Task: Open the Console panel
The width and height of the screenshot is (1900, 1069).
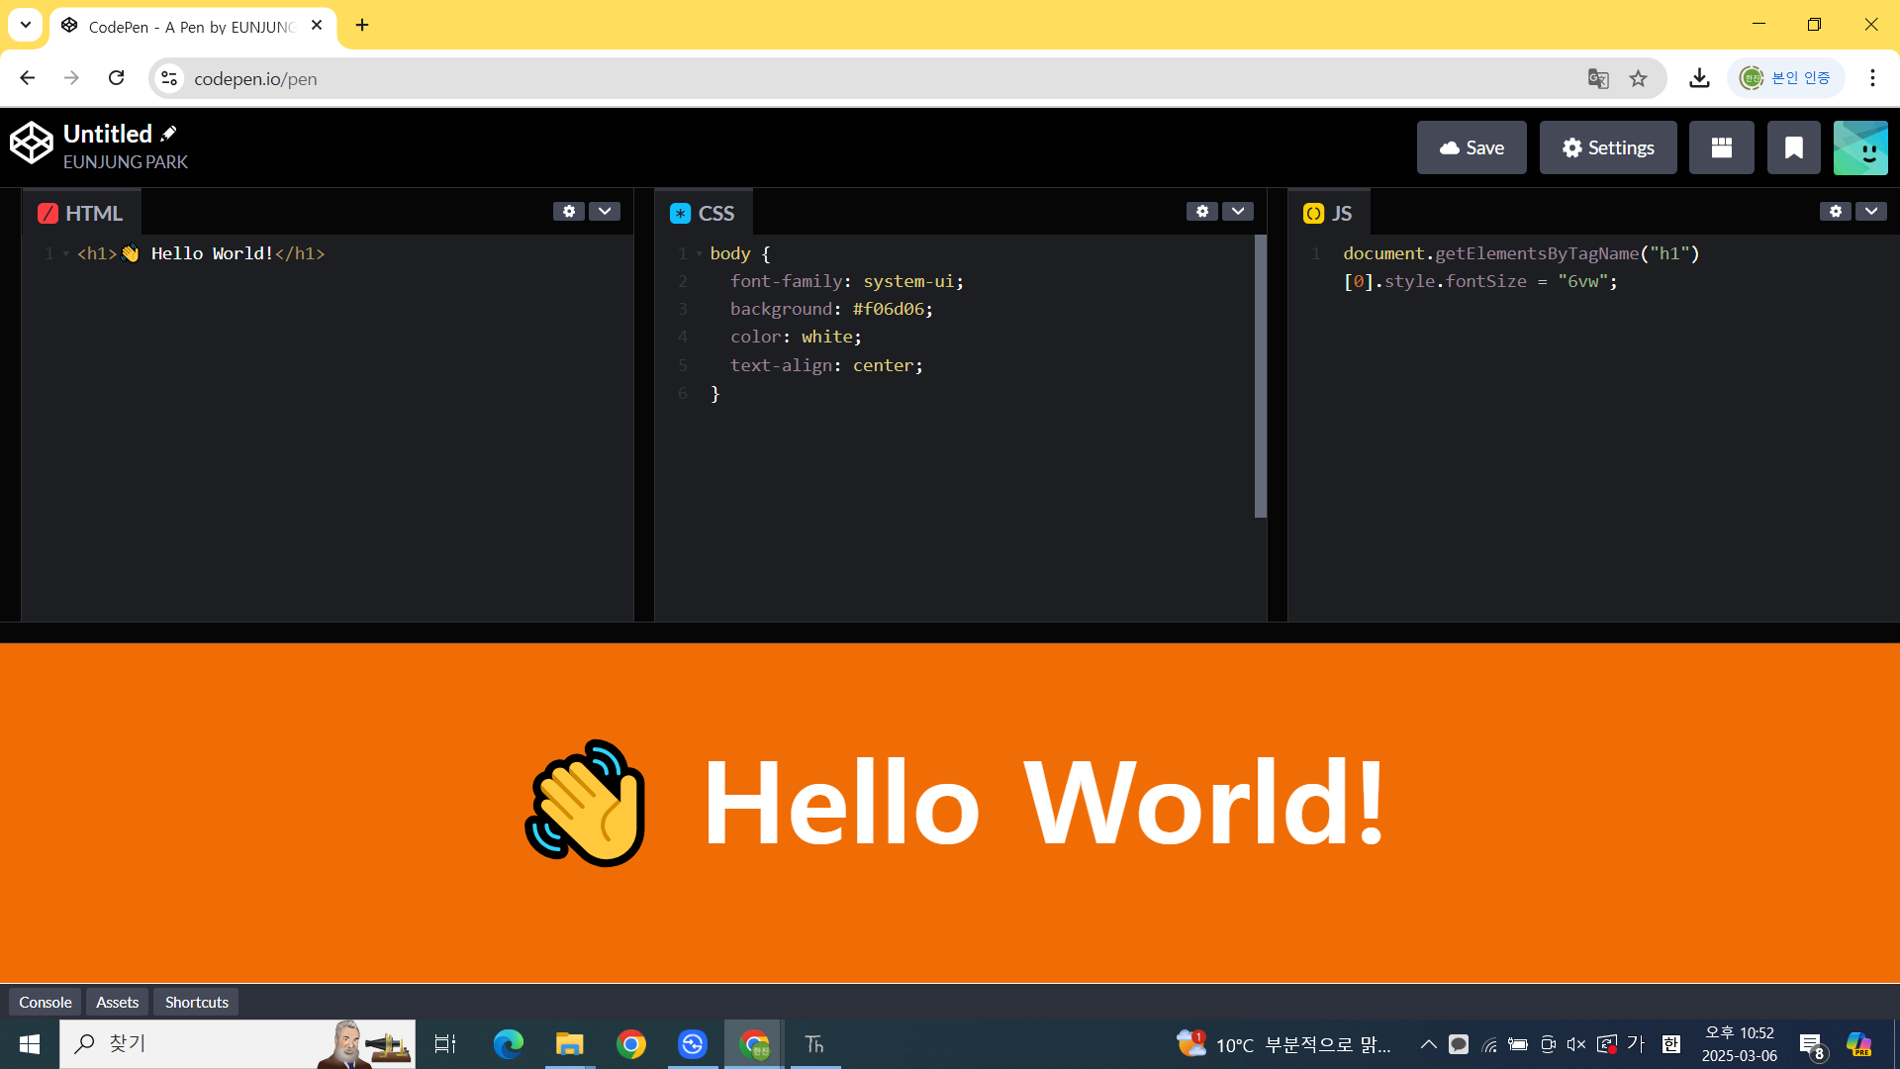Action: pos(46,1002)
